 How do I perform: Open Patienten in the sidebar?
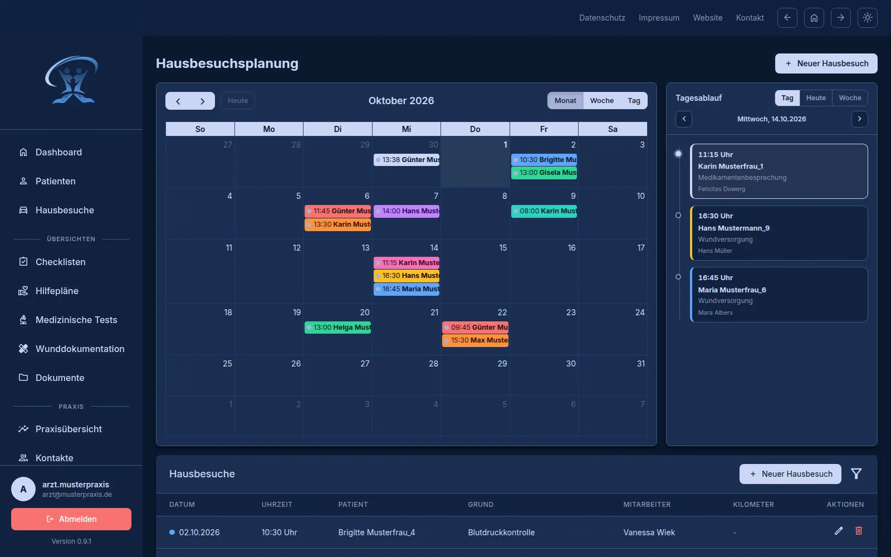click(x=71, y=181)
